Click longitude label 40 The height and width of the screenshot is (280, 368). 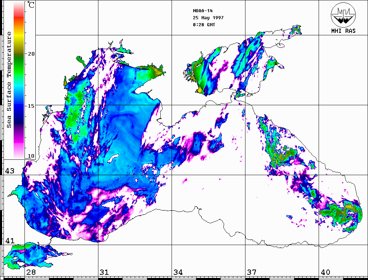click(325, 272)
